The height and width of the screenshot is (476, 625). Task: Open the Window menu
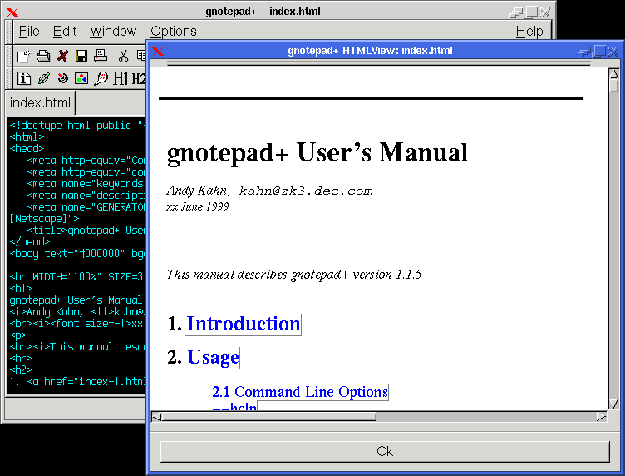click(113, 31)
